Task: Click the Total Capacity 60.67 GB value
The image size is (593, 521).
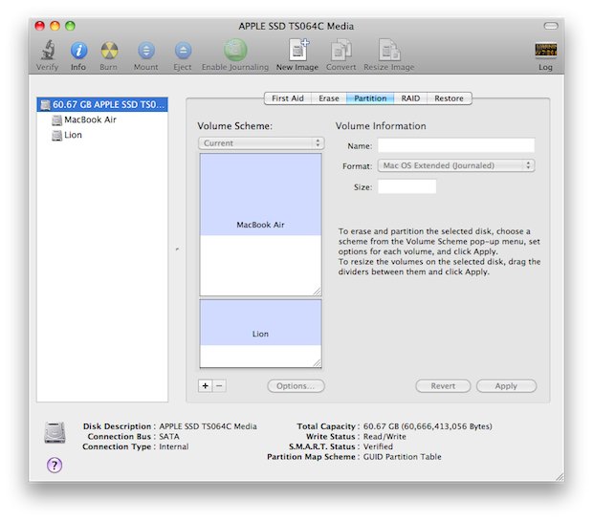Action: tap(428, 426)
